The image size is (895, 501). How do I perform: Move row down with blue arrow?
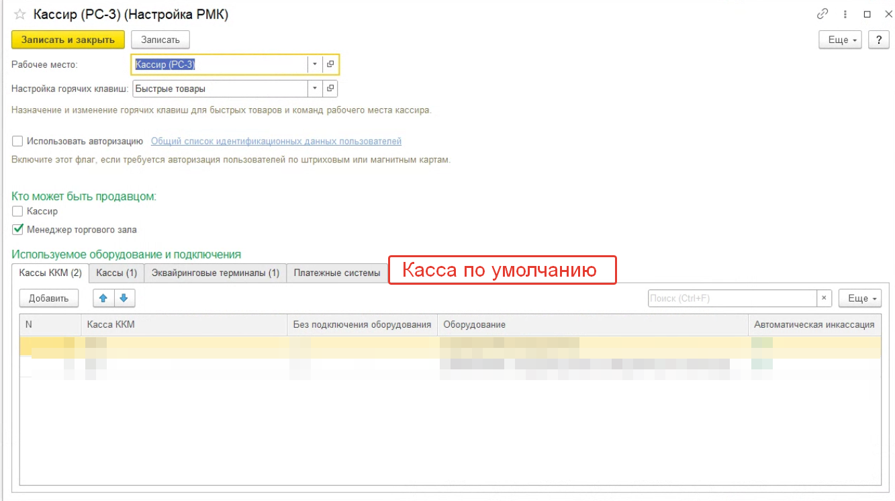click(124, 298)
